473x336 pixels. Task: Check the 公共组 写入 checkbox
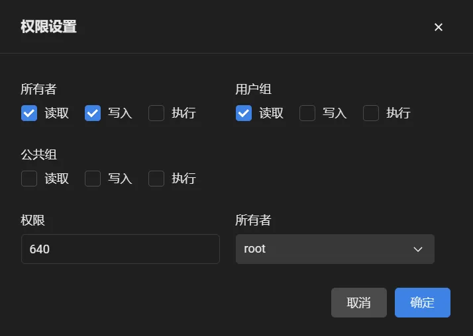[93, 179]
